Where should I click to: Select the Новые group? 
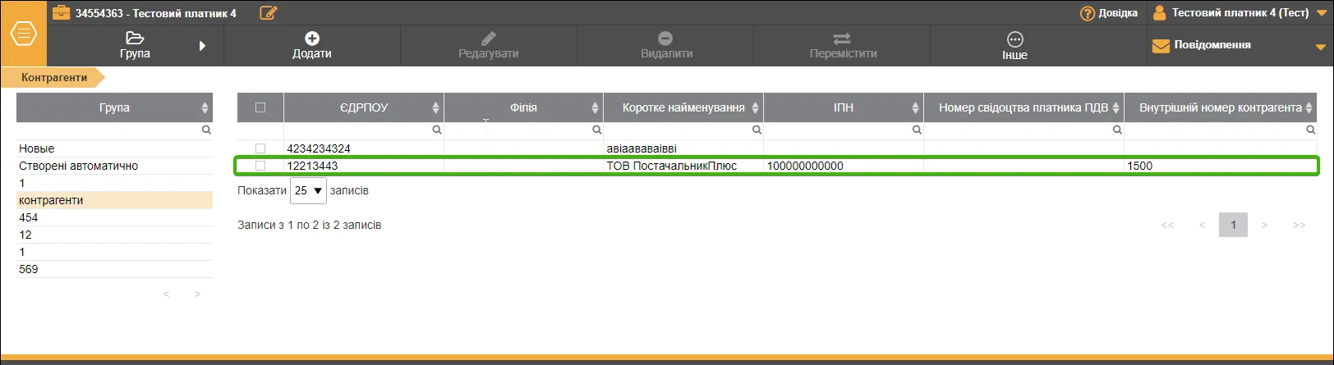[114, 148]
